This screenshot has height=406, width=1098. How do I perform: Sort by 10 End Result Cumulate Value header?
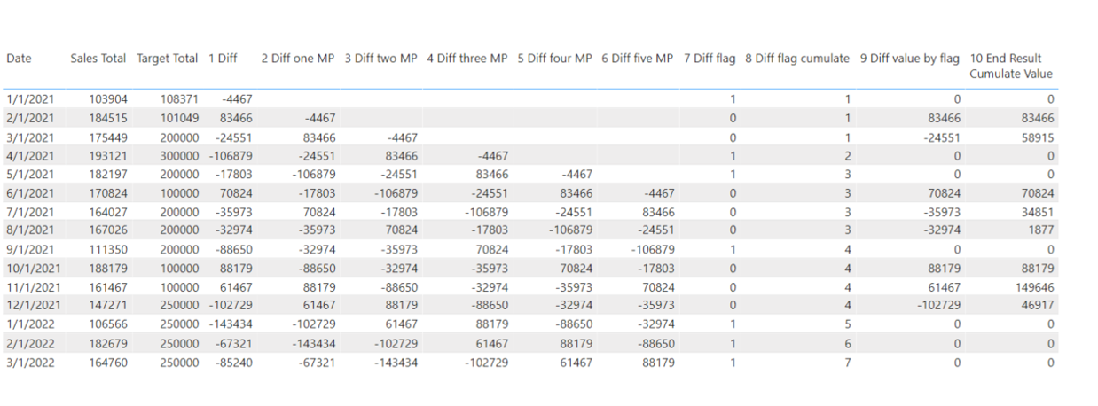[x=1011, y=66]
